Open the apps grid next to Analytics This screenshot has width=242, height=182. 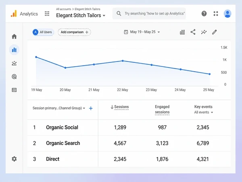click(47, 14)
